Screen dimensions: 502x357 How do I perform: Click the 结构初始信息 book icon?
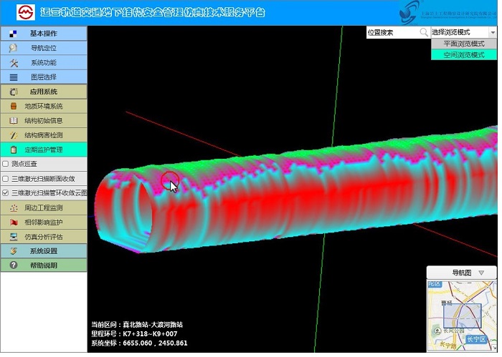[13, 121]
